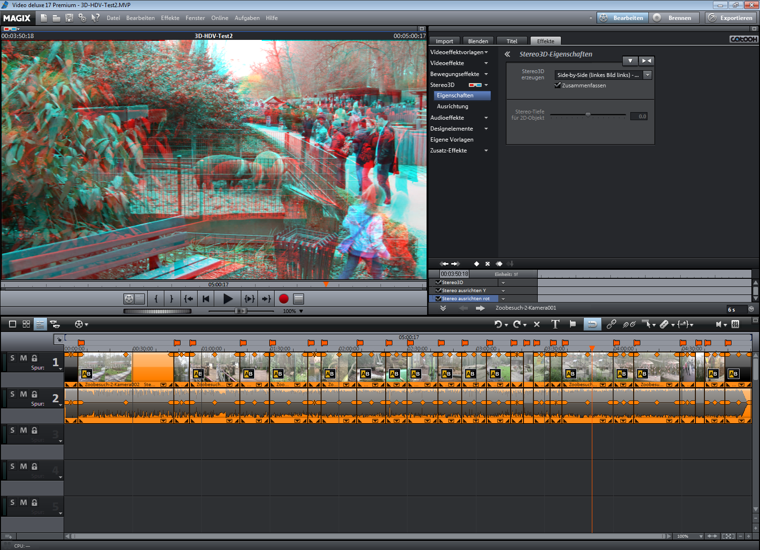This screenshot has width=760, height=550.
Task: Set range start with the left brace
Action: (156, 299)
